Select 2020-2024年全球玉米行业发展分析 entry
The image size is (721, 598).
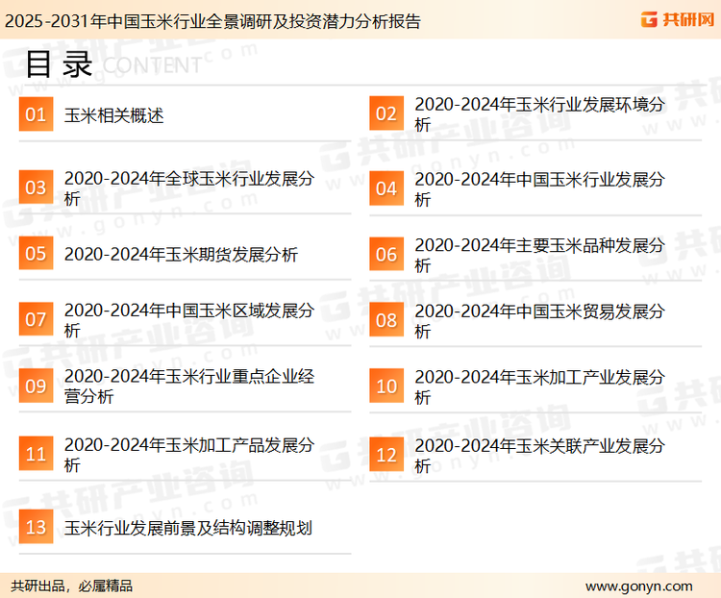[188, 188]
